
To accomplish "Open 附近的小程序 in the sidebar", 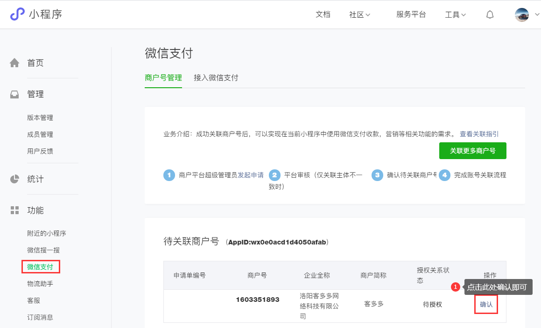I will pyautogui.click(x=47, y=233).
